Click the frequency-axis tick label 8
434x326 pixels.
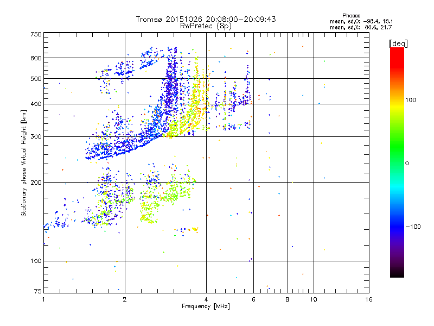click(288, 299)
